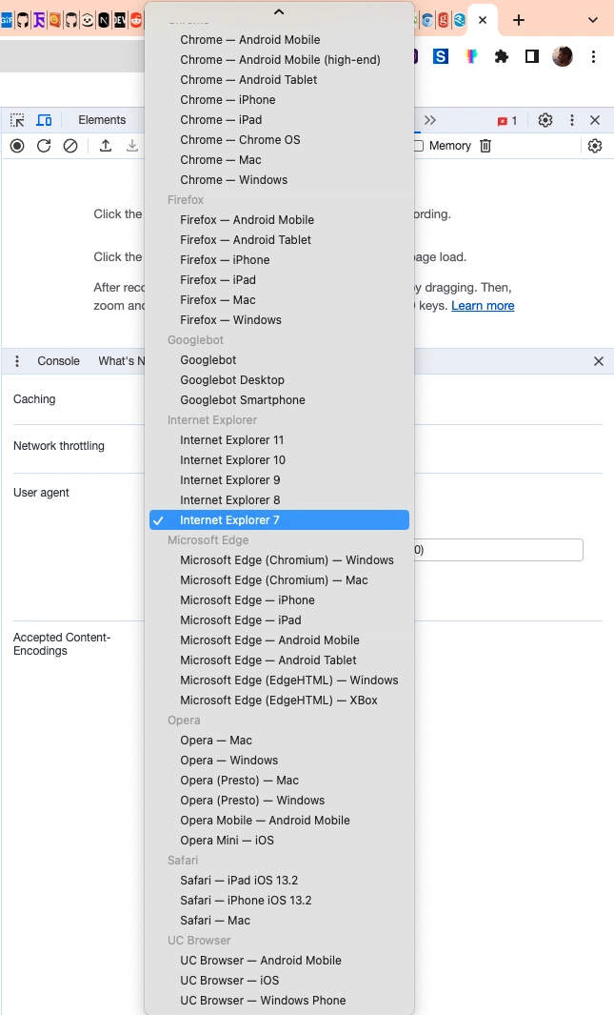This screenshot has width=614, height=1015.
Task: Choose Microsoft Edge (EdgeHTML) — XBox
Action: coord(279,701)
